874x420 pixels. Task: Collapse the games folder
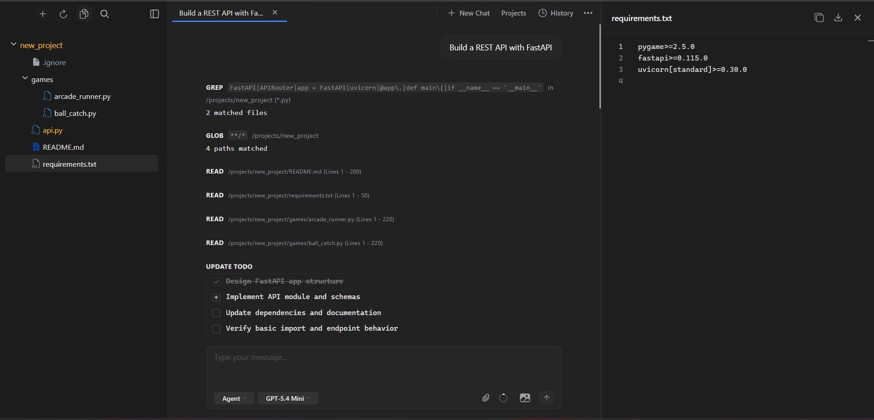pyautogui.click(x=25, y=79)
